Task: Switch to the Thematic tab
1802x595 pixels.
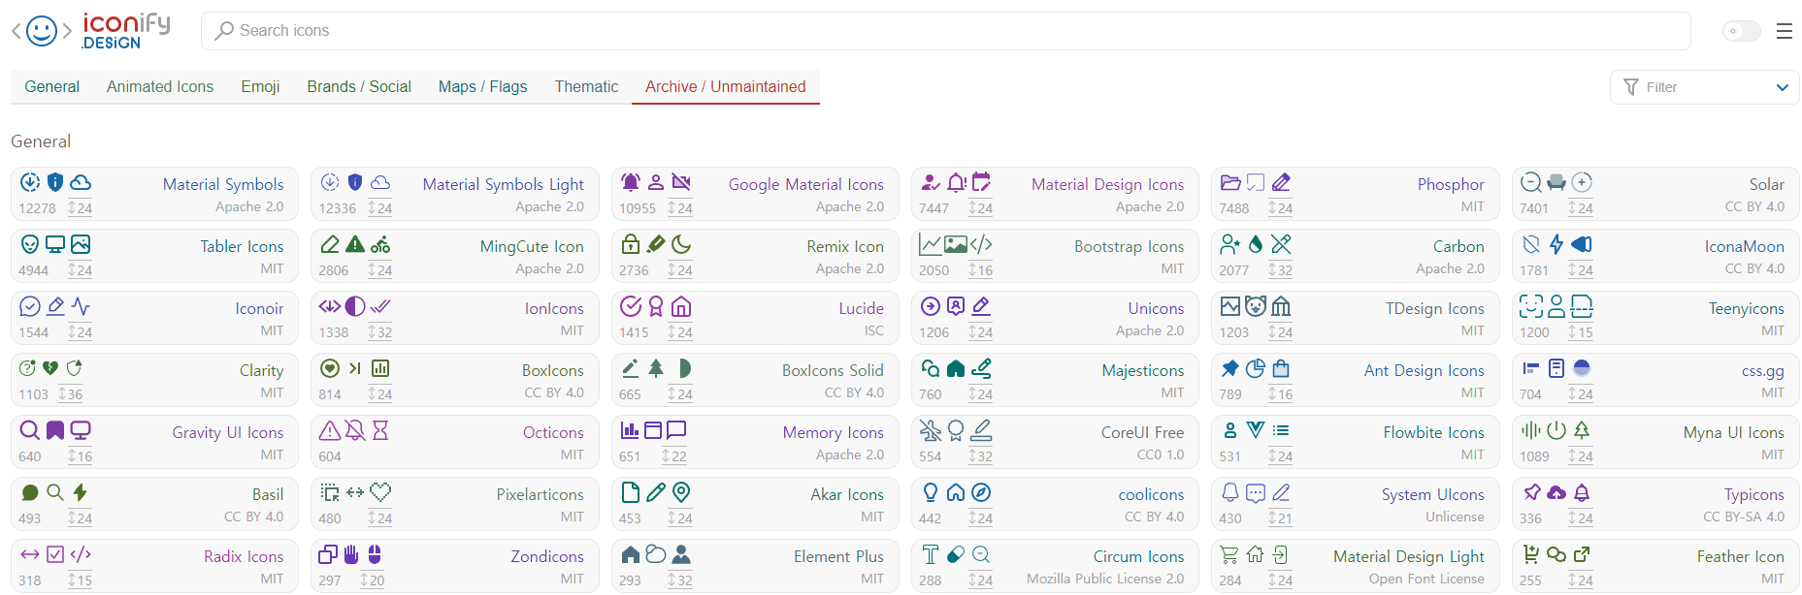Action: [x=586, y=86]
